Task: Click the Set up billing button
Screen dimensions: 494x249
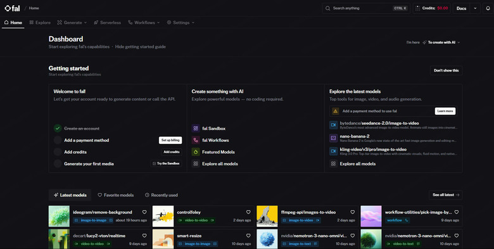Action: (170, 140)
